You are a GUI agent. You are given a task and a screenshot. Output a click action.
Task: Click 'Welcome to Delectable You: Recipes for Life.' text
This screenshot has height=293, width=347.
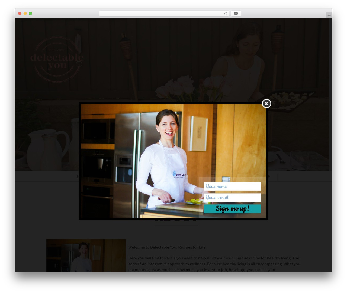(168, 247)
